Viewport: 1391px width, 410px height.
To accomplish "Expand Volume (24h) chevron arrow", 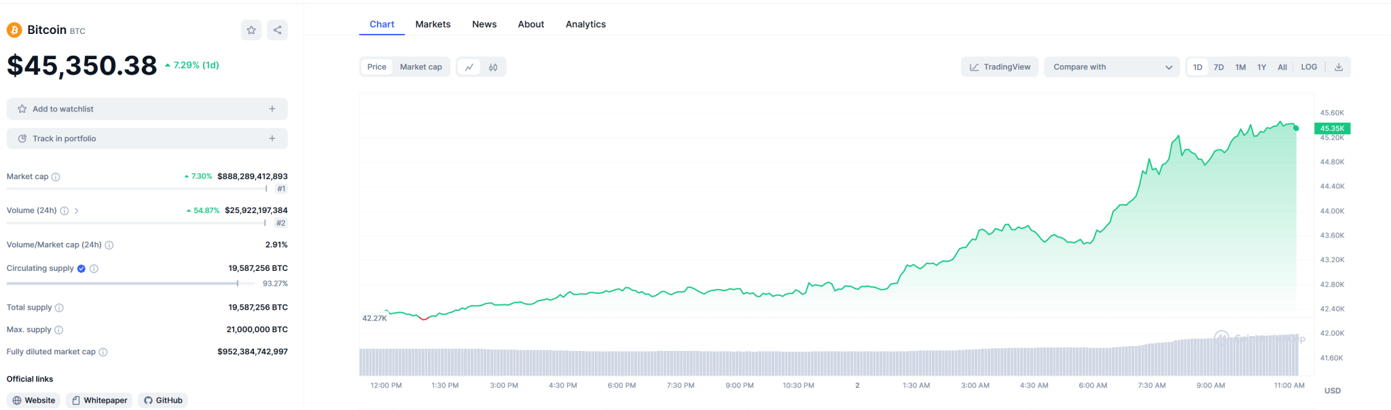I will point(77,211).
